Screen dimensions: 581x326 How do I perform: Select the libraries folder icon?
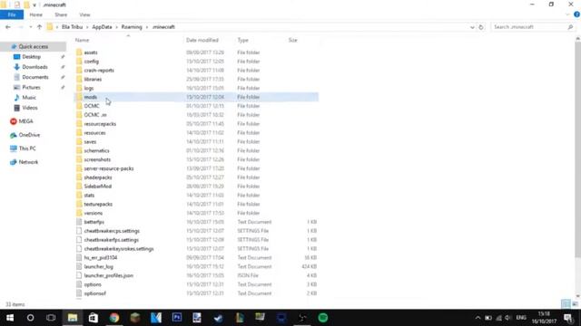79,79
